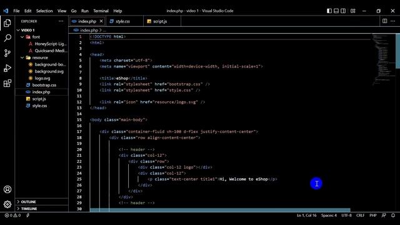The height and width of the screenshot is (225, 400).
Task: Click 'Hi, Welcome to eShop' text
Action: coord(243,179)
